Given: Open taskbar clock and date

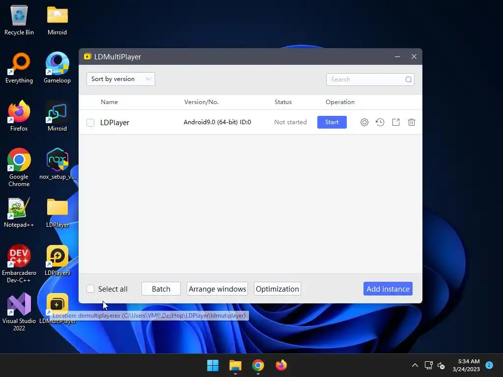Looking at the screenshot, I should tap(466, 365).
